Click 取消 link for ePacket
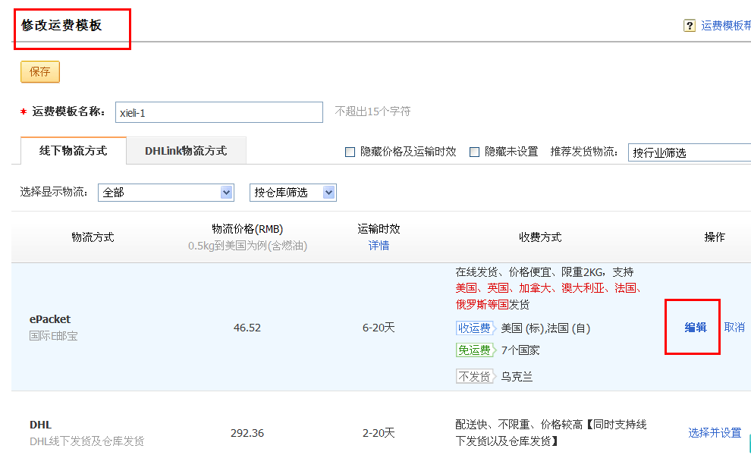 (734, 328)
